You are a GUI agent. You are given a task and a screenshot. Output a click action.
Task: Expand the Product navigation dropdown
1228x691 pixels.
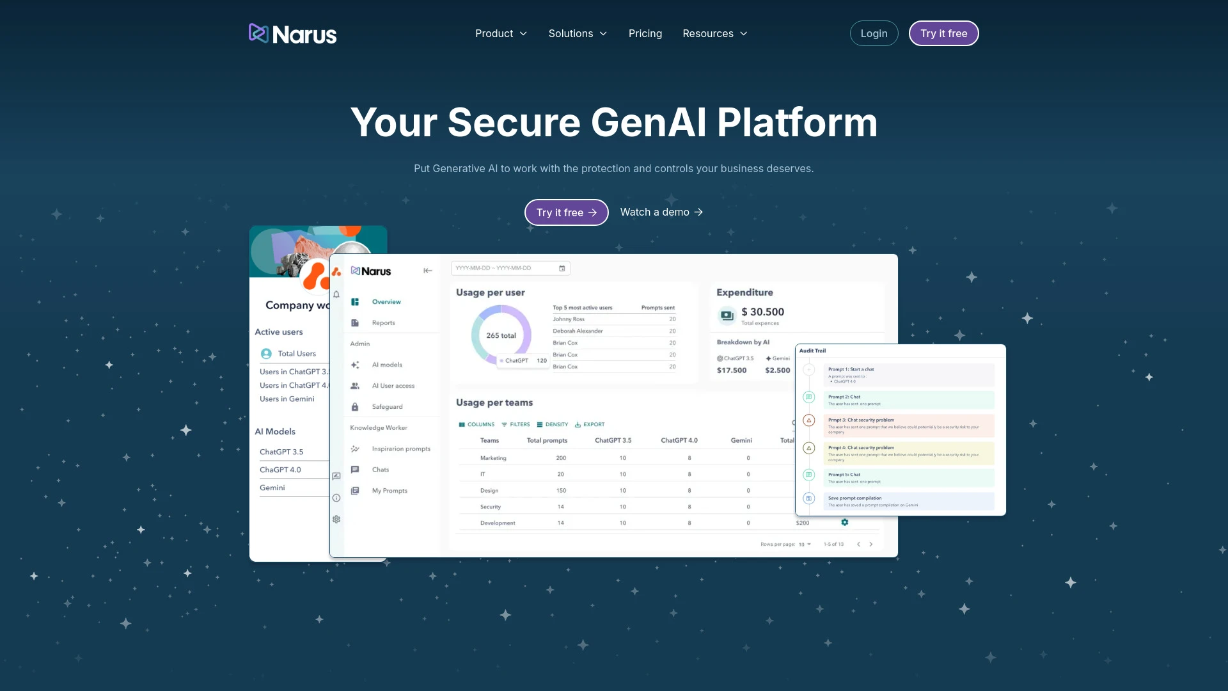coord(501,33)
